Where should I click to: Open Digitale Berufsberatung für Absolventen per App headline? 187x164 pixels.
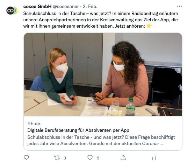(78, 130)
